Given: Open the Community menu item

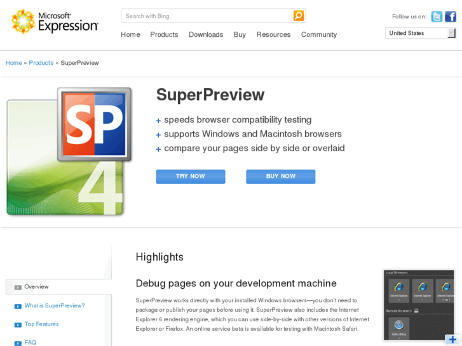Looking at the screenshot, I should [x=319, y=34].
